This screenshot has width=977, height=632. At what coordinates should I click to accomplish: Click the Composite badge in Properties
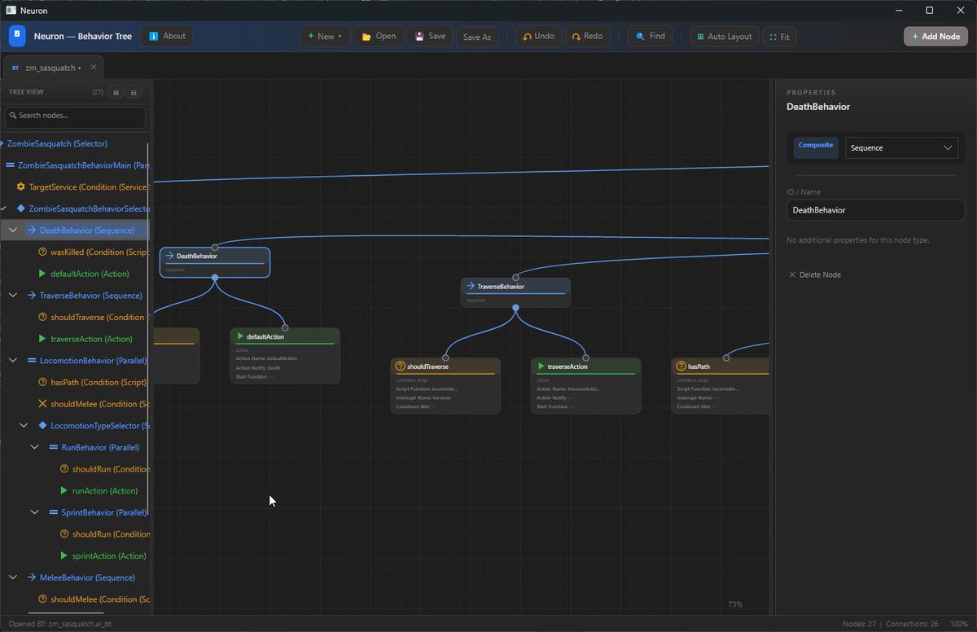coord(816,146)
